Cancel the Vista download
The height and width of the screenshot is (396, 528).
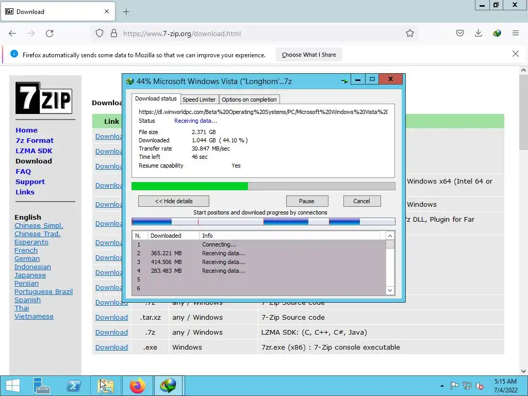pyautogui.click(x=361, y=201)
